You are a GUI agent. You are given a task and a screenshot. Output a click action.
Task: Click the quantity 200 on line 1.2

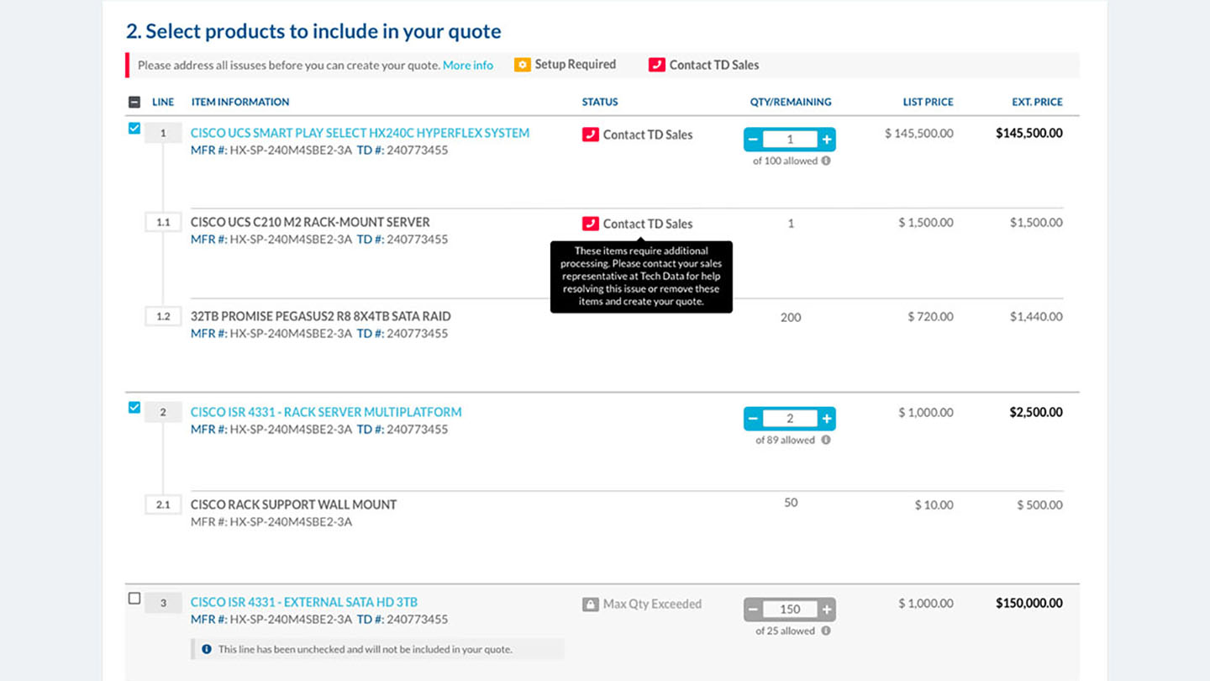[791, 317]
